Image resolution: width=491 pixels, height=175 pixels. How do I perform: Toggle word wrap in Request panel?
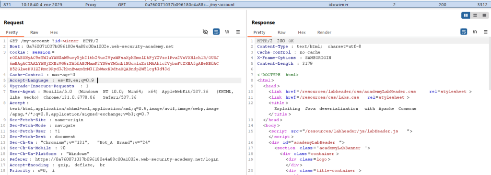[216, 32]
